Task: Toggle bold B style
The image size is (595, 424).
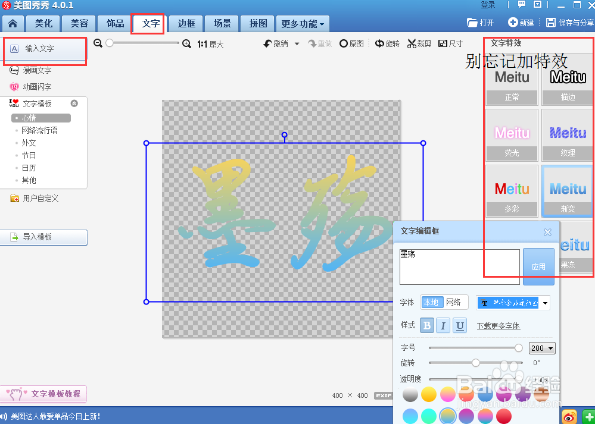Action: 427,325
